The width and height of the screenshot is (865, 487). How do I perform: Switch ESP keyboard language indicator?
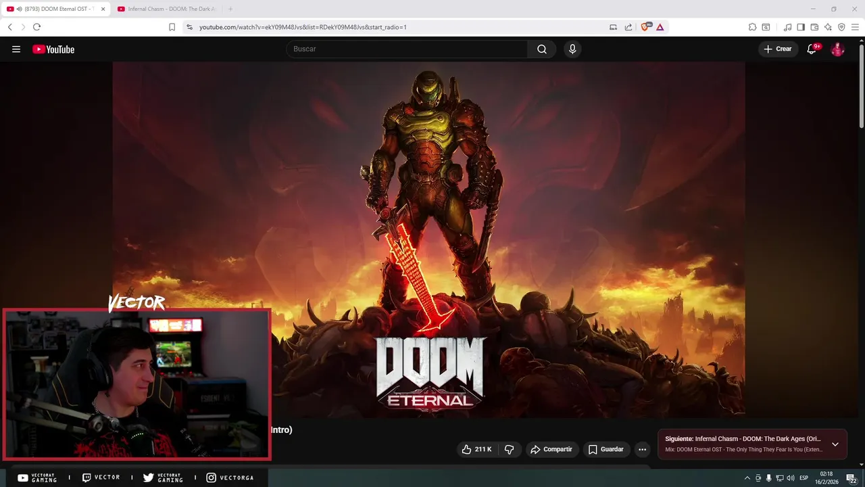pos(804,478)
